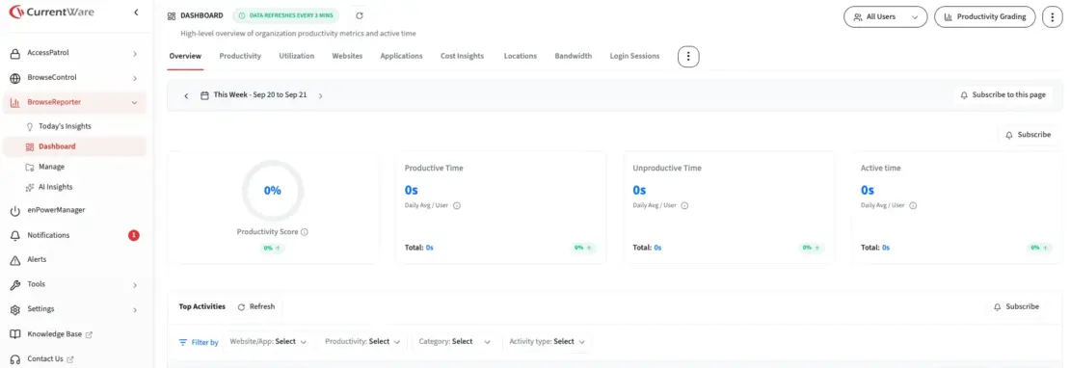This screenshot has width=1070, height=368.
Task: Go to the next week arrow
Action: [320, 96]
